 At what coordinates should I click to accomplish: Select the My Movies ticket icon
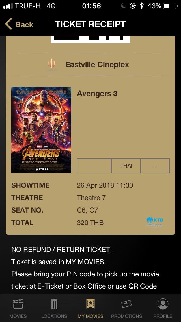(90, 304)
